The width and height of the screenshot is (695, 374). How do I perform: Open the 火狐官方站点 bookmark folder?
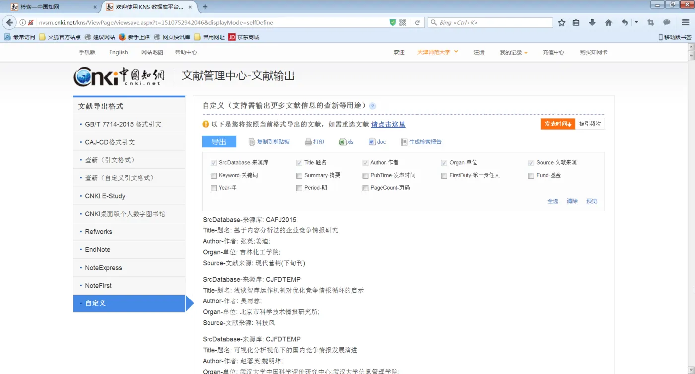click(x=60, y=37)
